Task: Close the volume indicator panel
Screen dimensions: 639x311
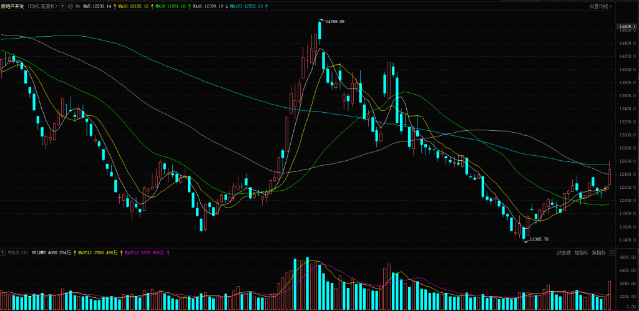Action: (613, 253)
